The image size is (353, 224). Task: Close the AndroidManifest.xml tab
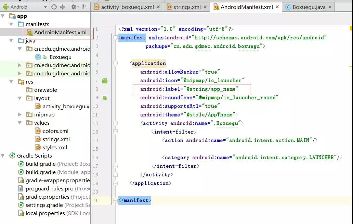[x=277, y=7]
